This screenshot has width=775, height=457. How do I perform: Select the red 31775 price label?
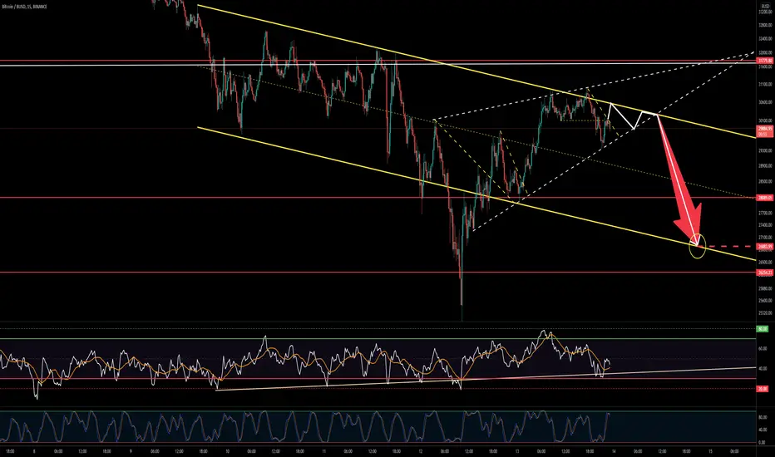coord(765,61)
